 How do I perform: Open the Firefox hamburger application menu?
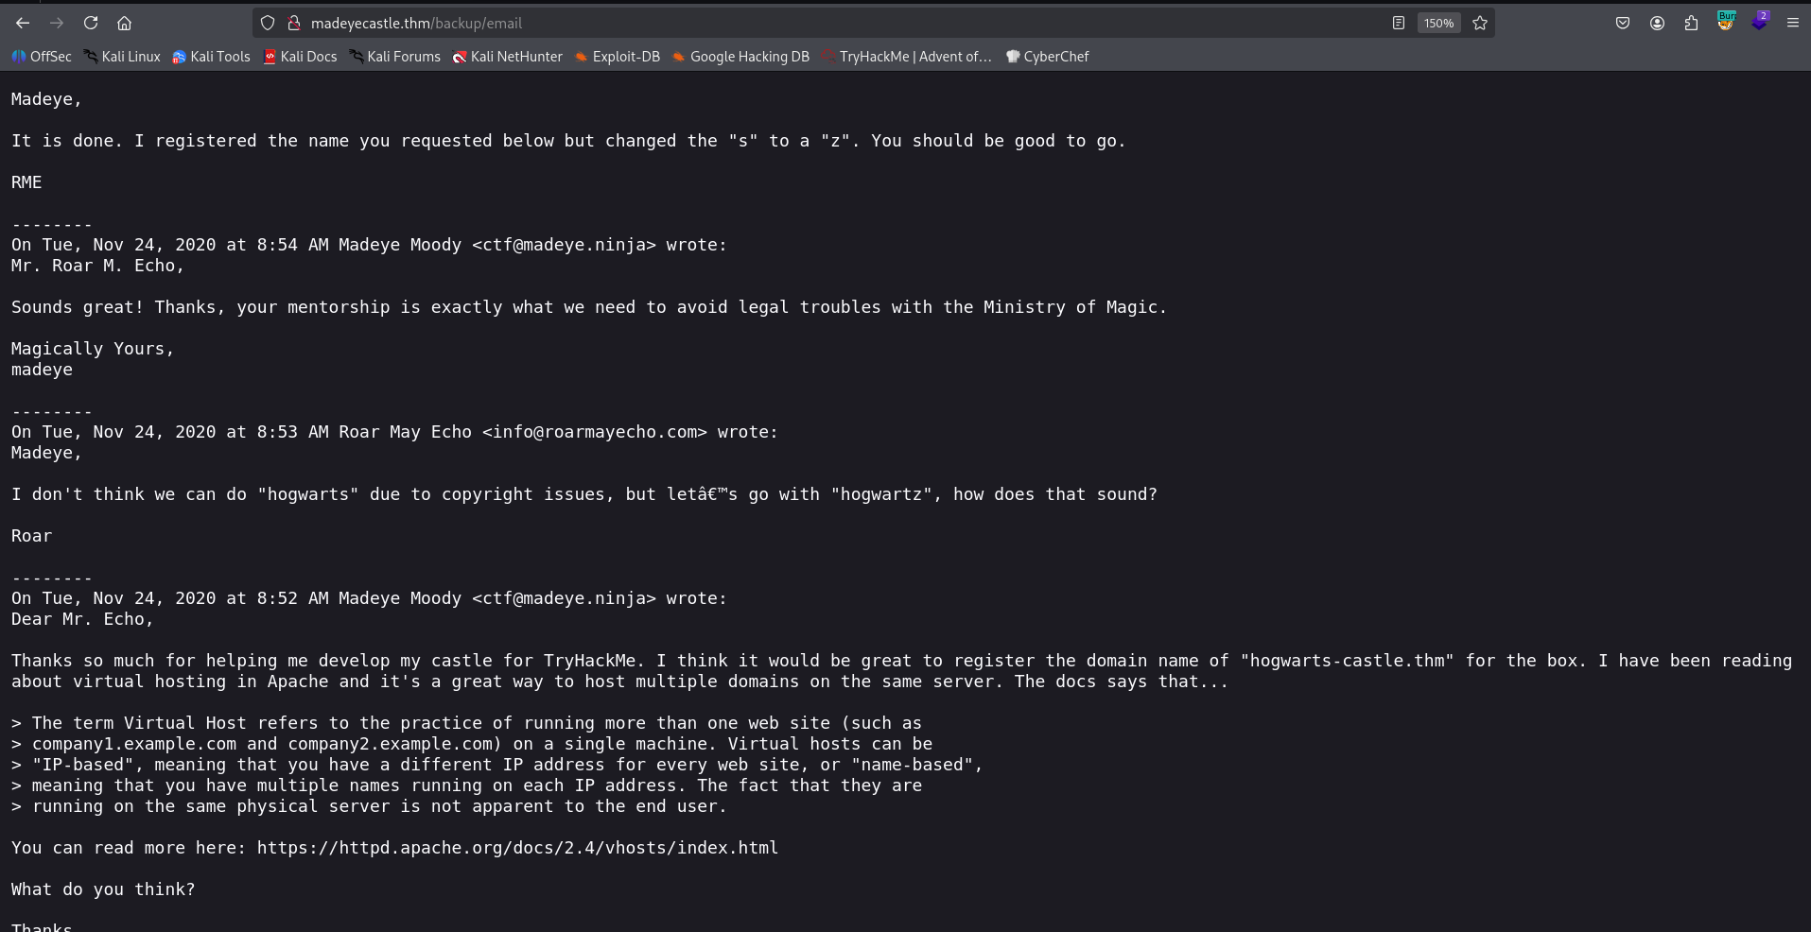coord(1792,23)
